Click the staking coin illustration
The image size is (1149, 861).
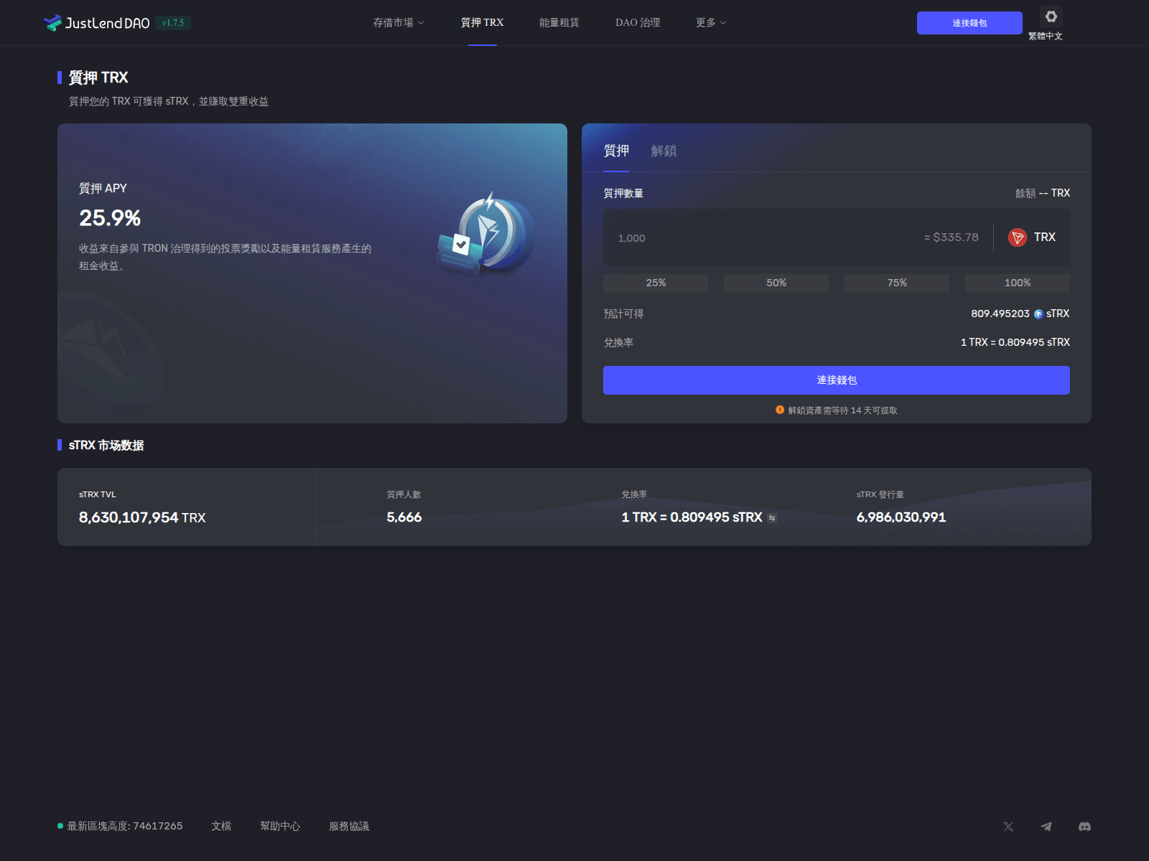[x=486, y=234]
